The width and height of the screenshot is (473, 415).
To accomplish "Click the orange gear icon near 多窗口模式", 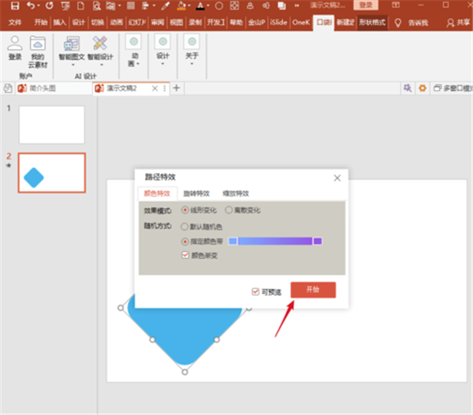I will pyautogui.click(x=422, y=88).
